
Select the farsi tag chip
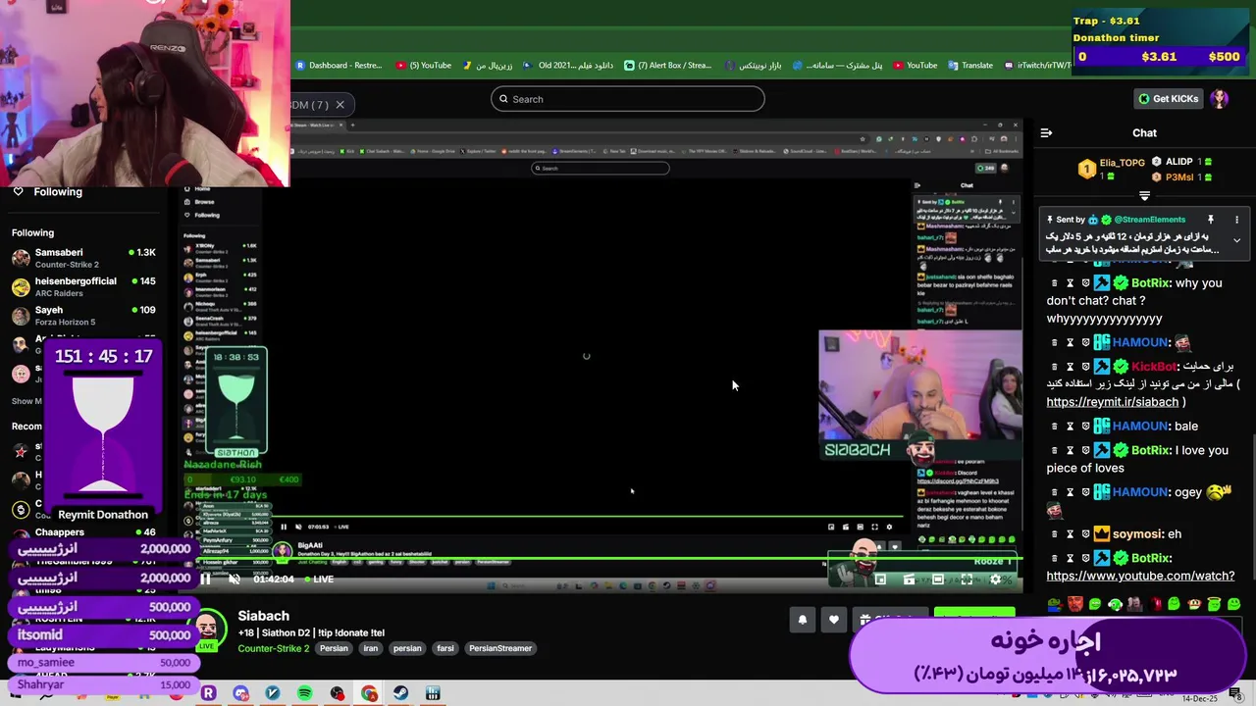445,648
